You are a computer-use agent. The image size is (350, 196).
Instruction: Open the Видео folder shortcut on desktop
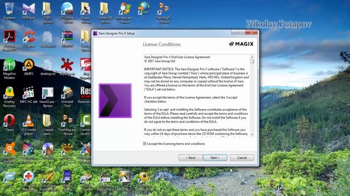click(85, 13)
